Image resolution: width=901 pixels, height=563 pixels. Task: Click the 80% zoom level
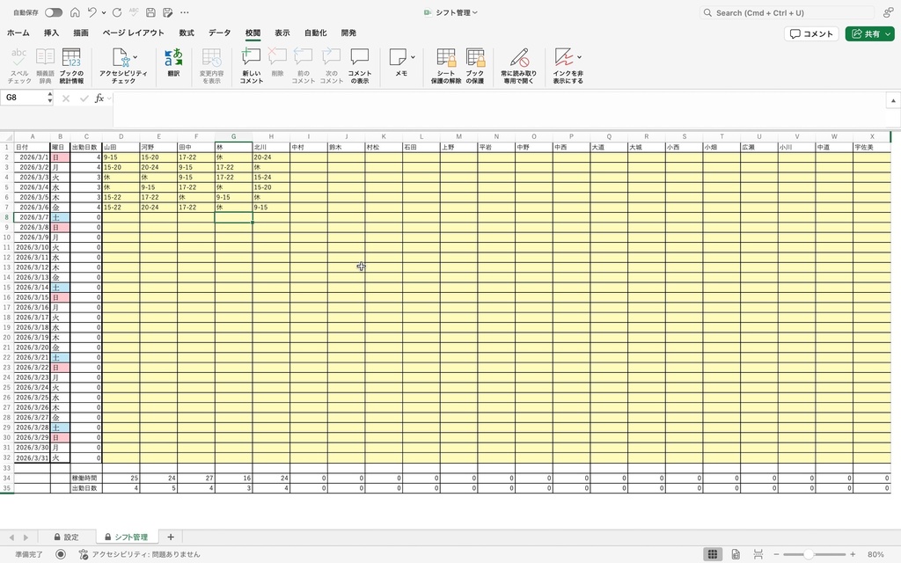pos(875,554)
